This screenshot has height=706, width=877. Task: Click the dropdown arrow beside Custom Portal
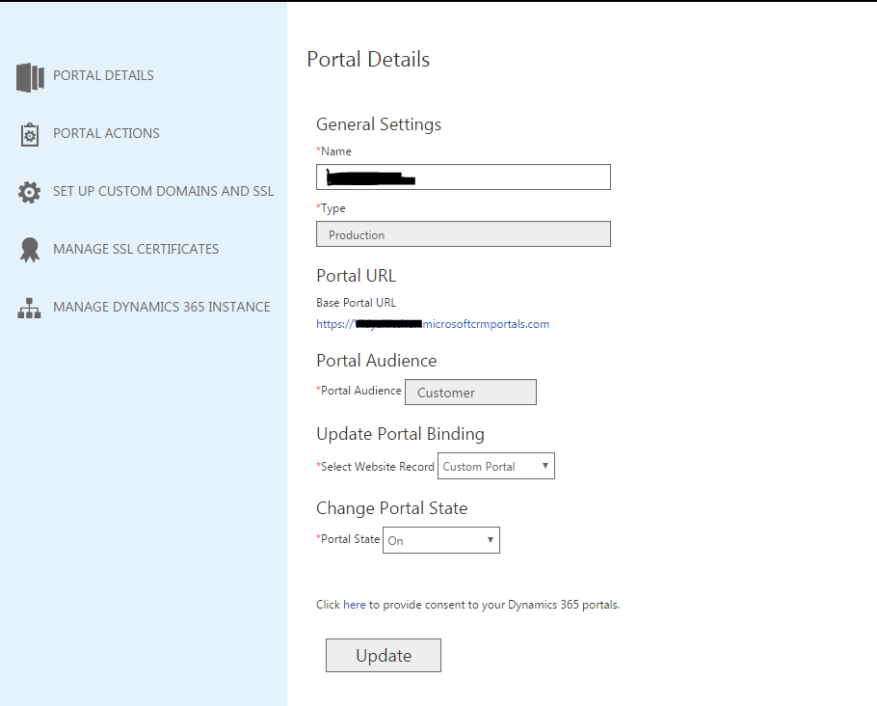tap(545, 465)
